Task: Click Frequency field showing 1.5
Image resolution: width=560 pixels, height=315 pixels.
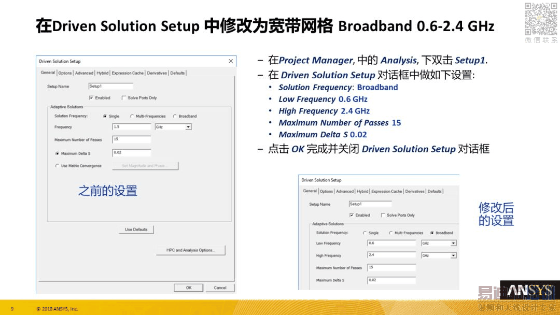Action: 132,127
